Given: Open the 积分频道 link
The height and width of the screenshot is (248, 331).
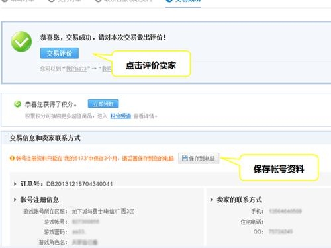Looking at the screenshot, I should click(x=120, y=116).
